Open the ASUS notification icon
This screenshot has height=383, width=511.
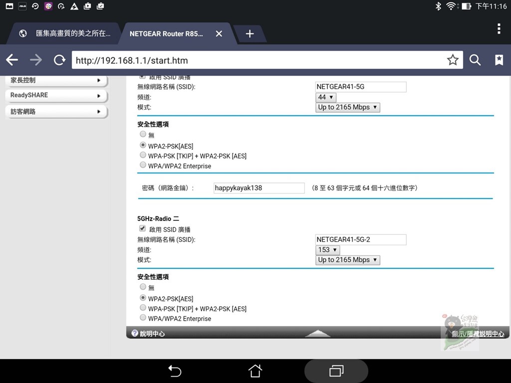tap(22, 6)
